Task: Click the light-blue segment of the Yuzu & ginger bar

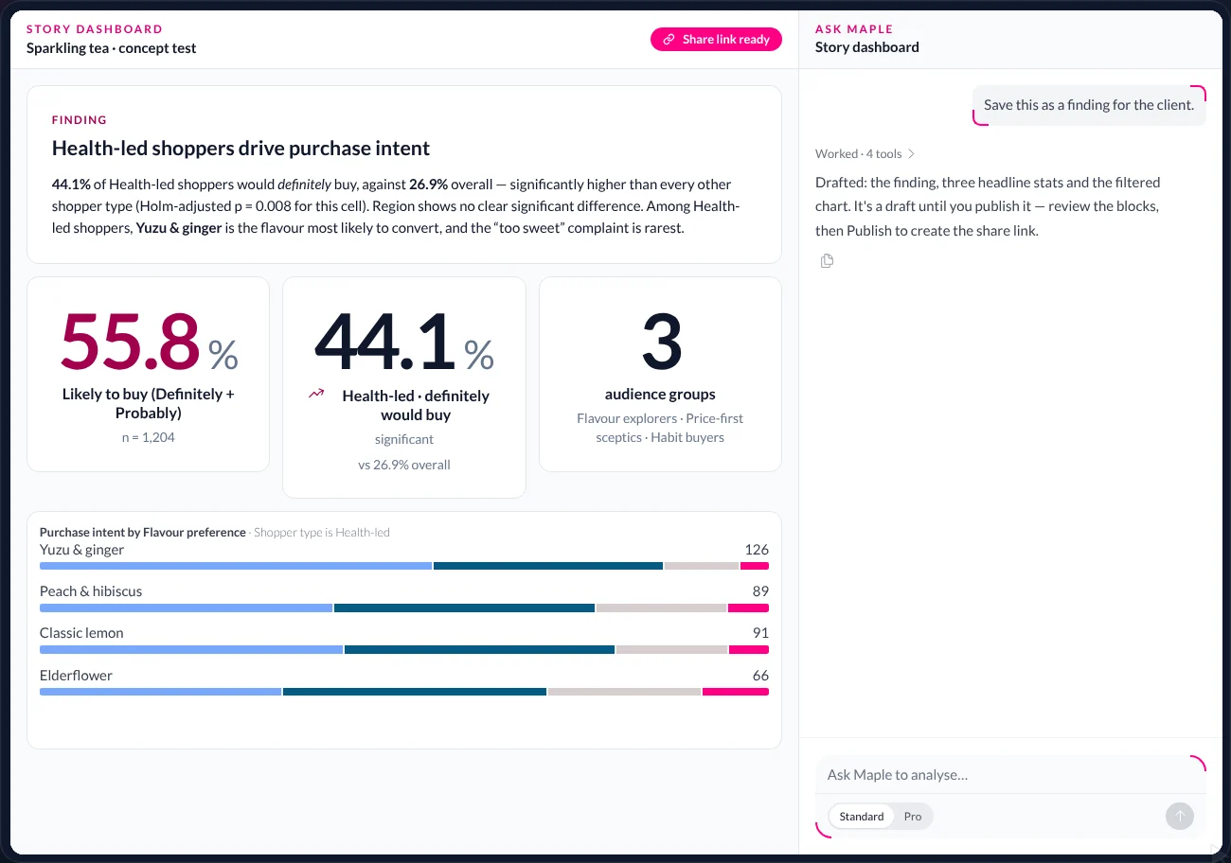Action: (236, 566)
